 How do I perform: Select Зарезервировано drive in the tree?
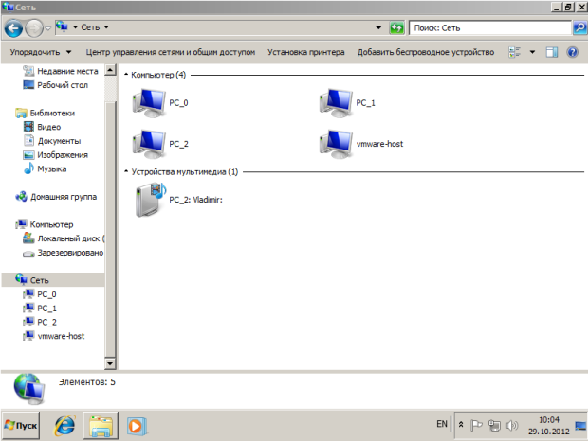[63, 253]
